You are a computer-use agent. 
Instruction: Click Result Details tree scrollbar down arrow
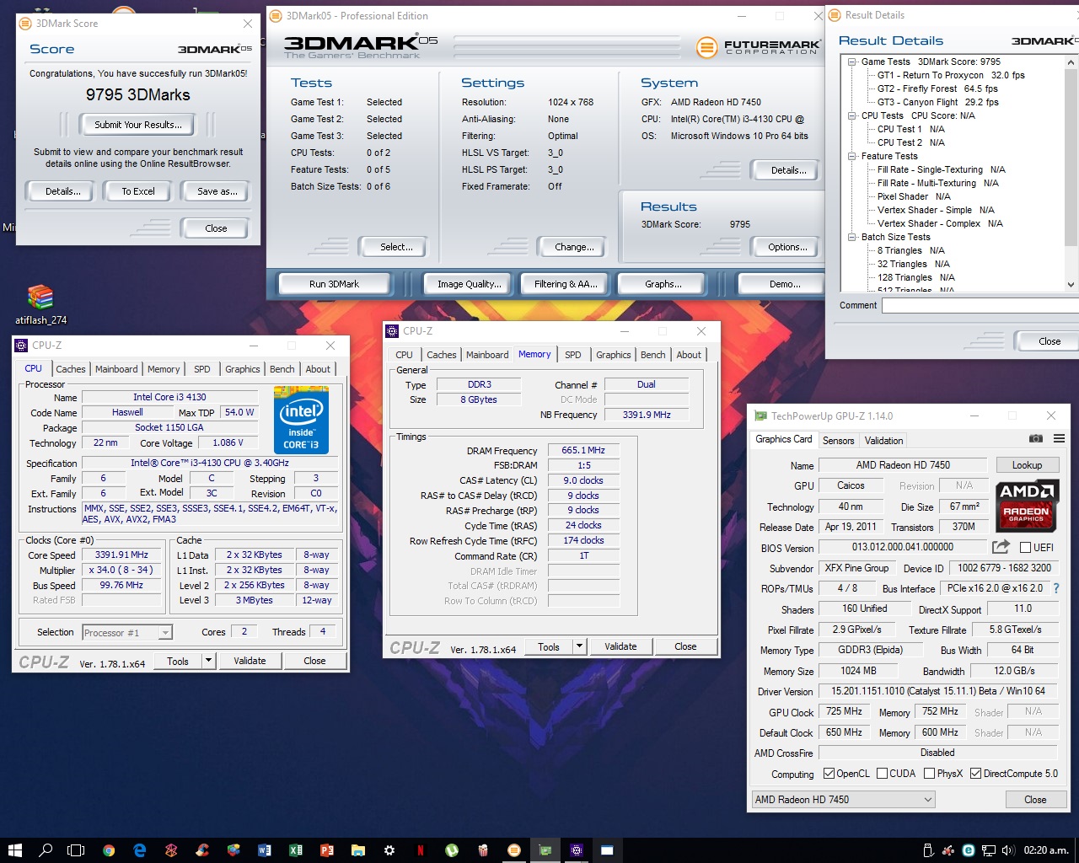[x=1071, y=284]
